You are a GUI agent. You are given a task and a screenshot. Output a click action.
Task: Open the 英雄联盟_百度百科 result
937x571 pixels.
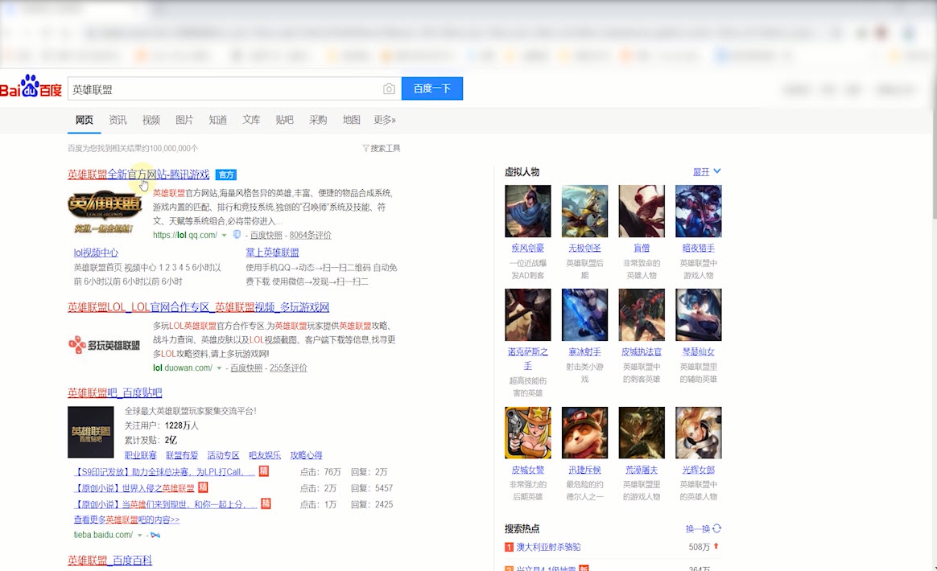pyautogui.click(x=110, y=561)
